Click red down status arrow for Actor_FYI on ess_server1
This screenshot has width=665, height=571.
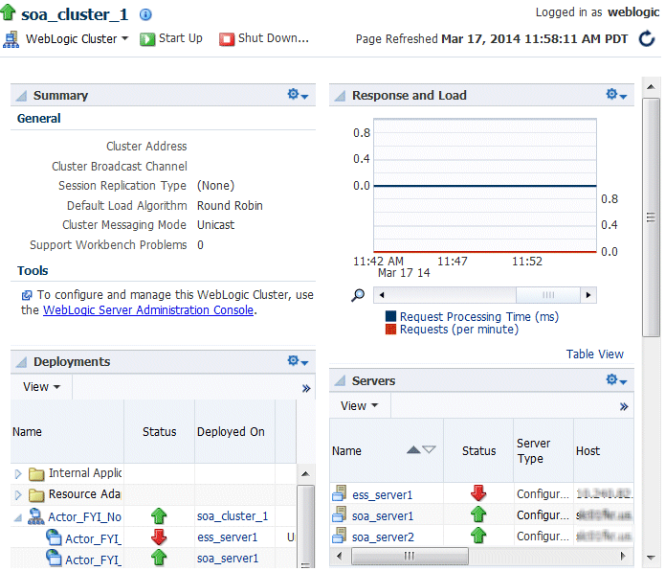(x=159, y=537)
